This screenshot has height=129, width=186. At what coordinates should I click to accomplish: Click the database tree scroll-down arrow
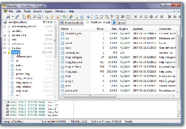click(55, 97)
